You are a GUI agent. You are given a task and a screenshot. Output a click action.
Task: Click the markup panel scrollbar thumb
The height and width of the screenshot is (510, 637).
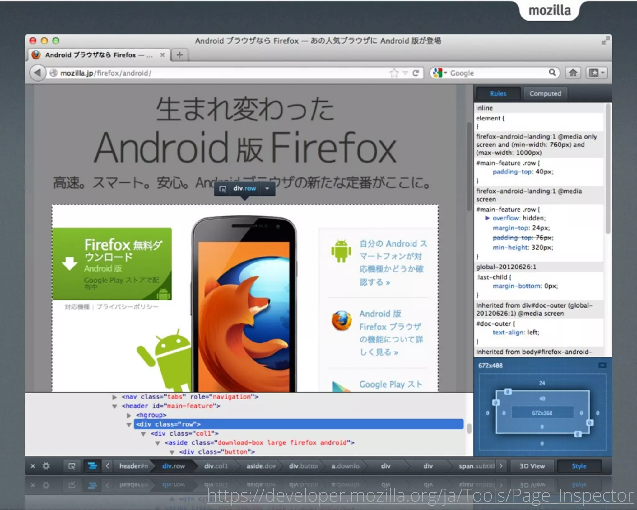(469, 429)
